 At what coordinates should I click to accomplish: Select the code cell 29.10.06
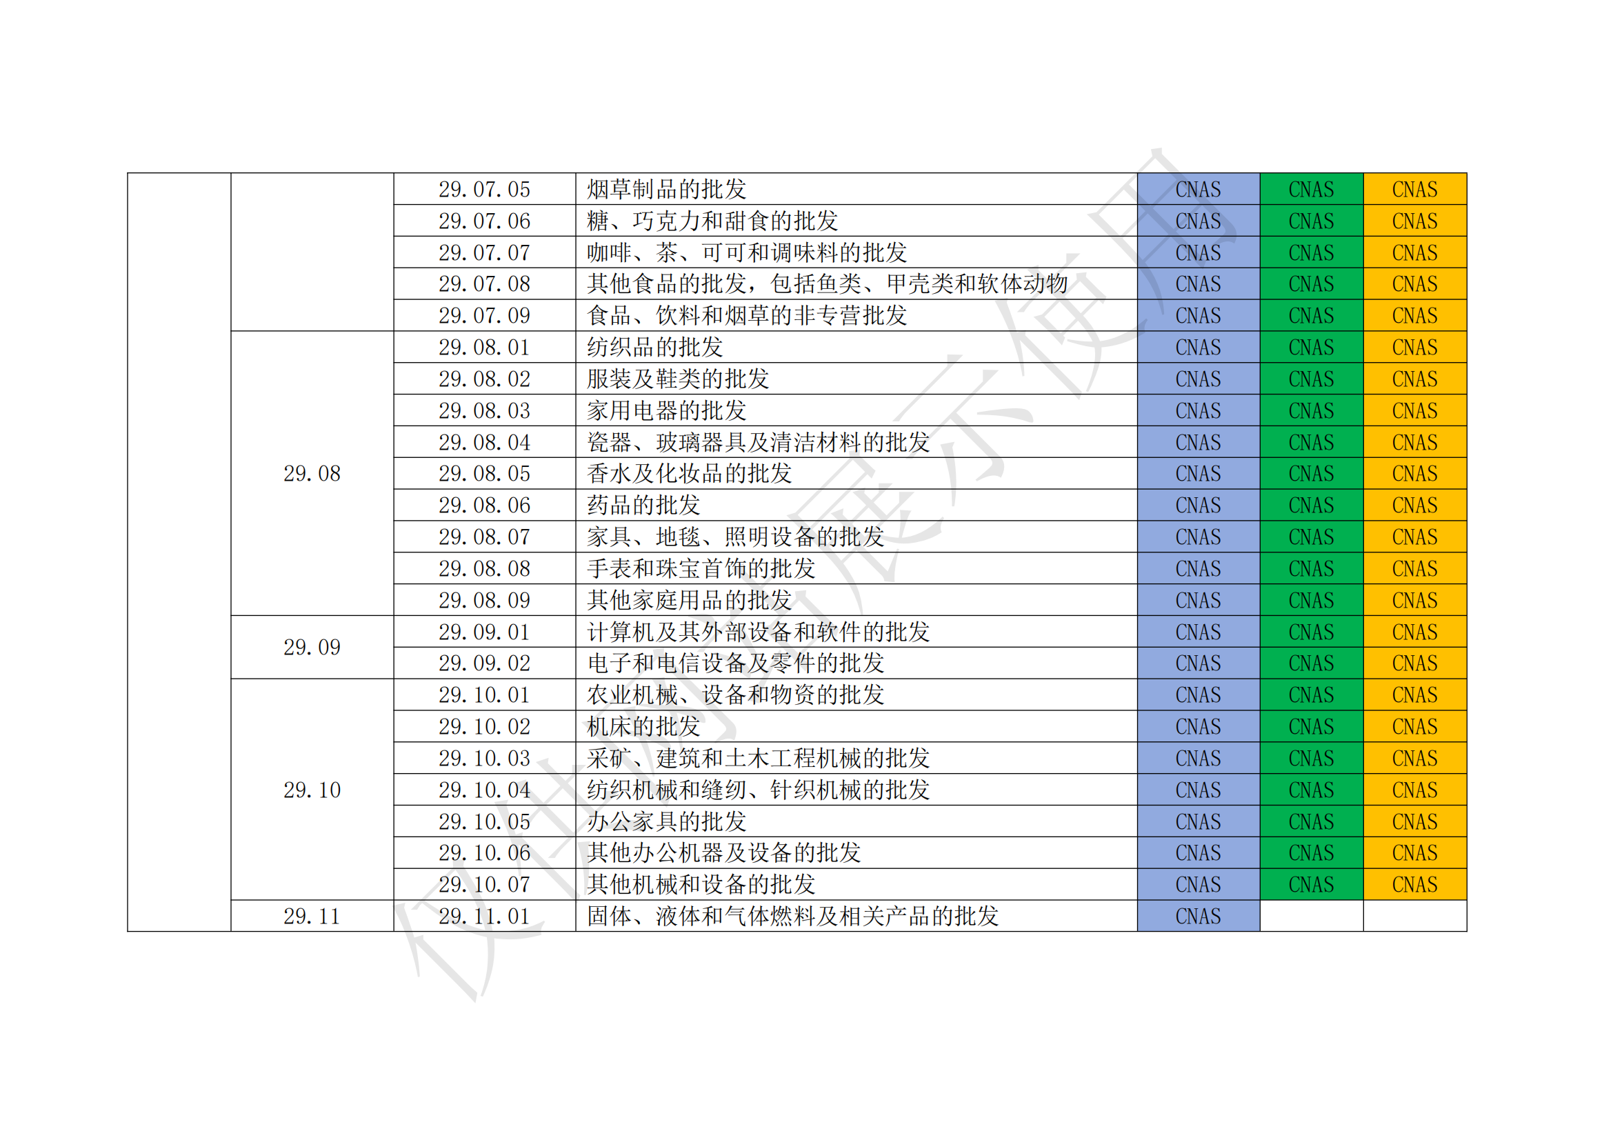point(484,852)
